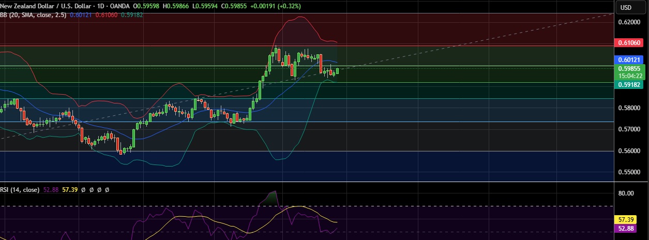Select the RSI (14, close) indicator legend
Viewport: 649px width, 240px height.
(20, 190)
